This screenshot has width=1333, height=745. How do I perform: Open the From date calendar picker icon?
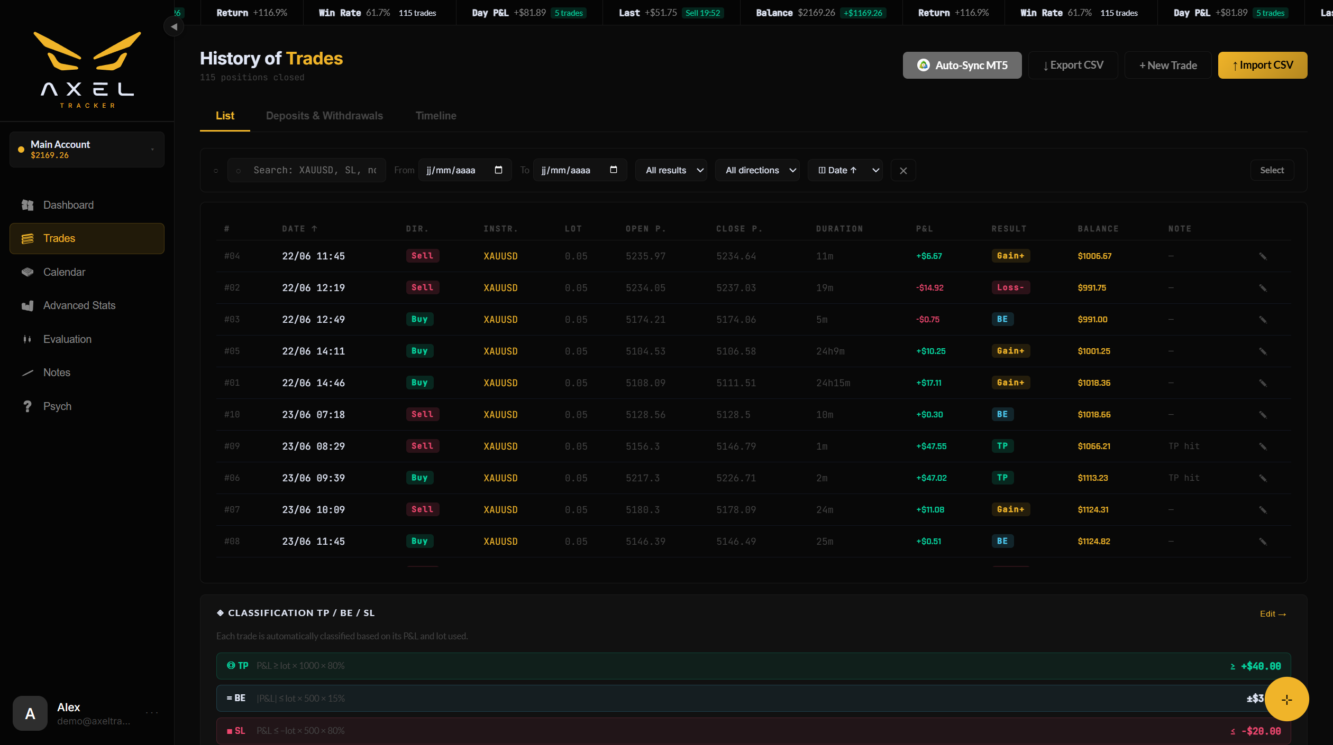click(498, 170)
